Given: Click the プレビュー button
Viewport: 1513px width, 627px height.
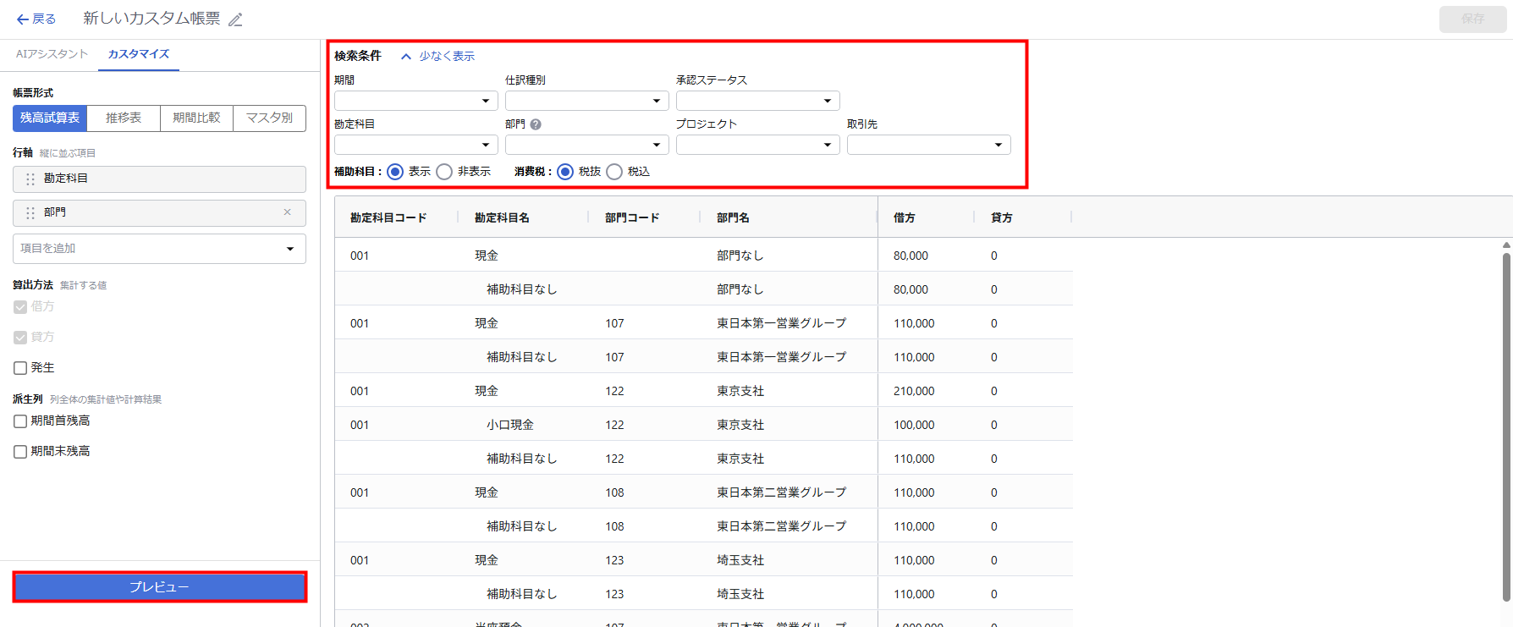Looking at the screenshot, I should tap(159, 586).
